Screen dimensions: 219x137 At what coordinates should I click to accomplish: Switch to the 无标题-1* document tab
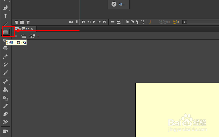(x=22, y=29)
